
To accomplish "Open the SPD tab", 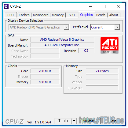I will tap(72, 15).
